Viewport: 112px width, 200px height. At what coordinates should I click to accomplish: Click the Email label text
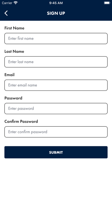9,75
